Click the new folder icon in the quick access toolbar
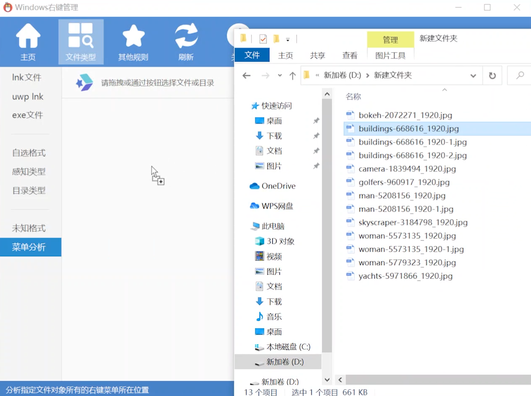This screenshot has width=531, height=396. tap(276, 39)
